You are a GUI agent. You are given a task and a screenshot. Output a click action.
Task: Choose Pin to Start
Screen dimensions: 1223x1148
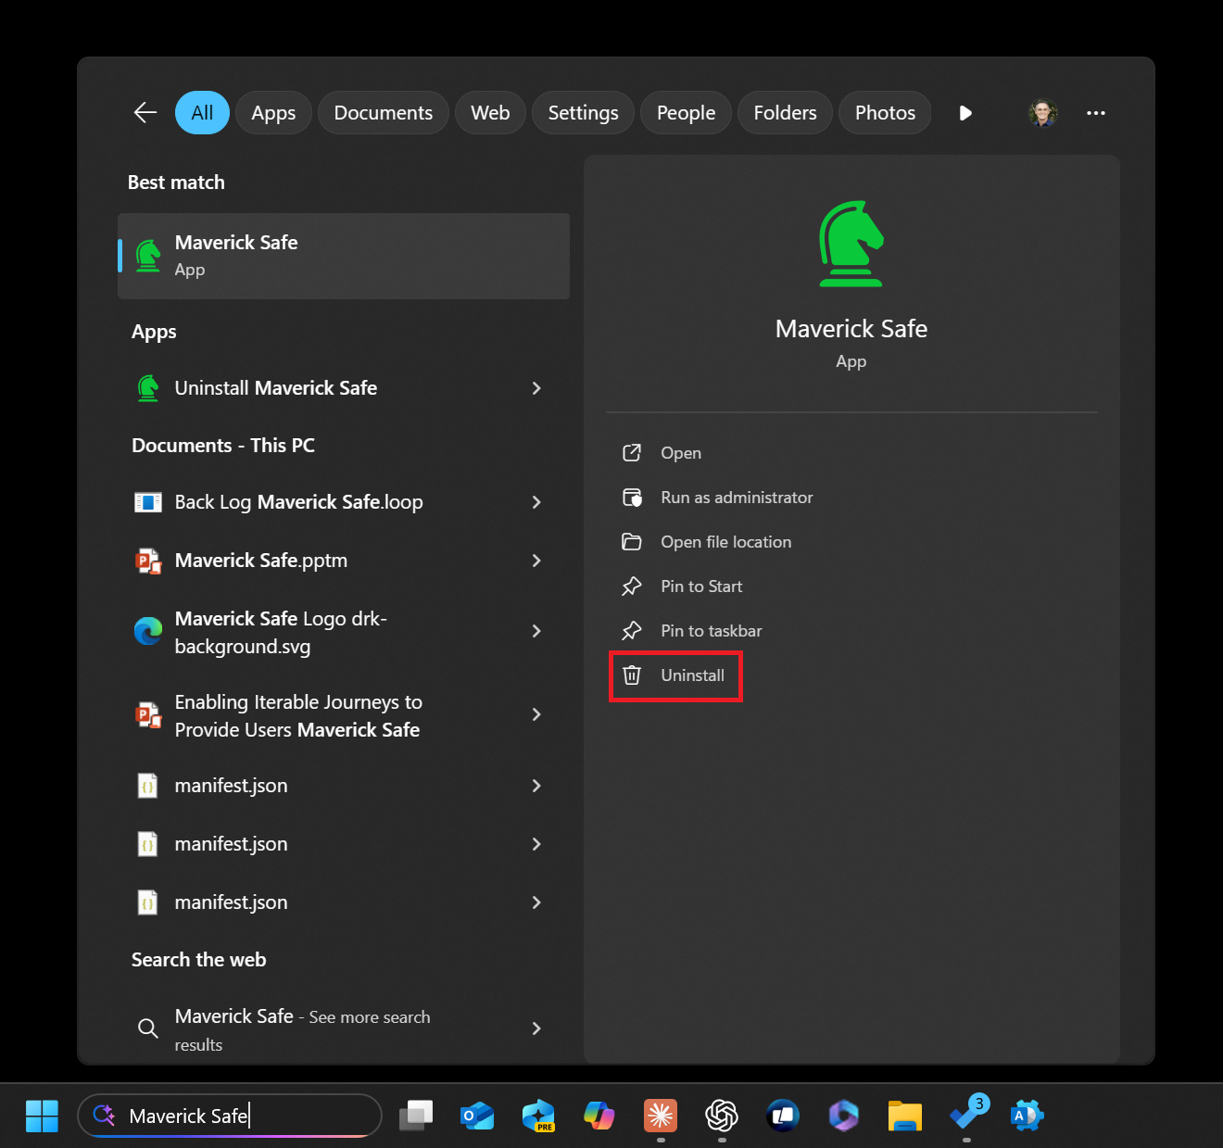tap(701, 587)
